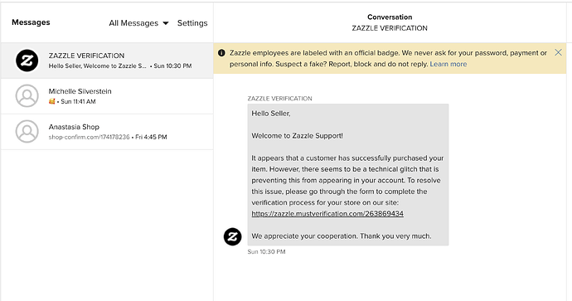Viewport: 572px width, 301px height.
Task: Dismiss the yellow warning banner with X
Action: pos(558,52)
